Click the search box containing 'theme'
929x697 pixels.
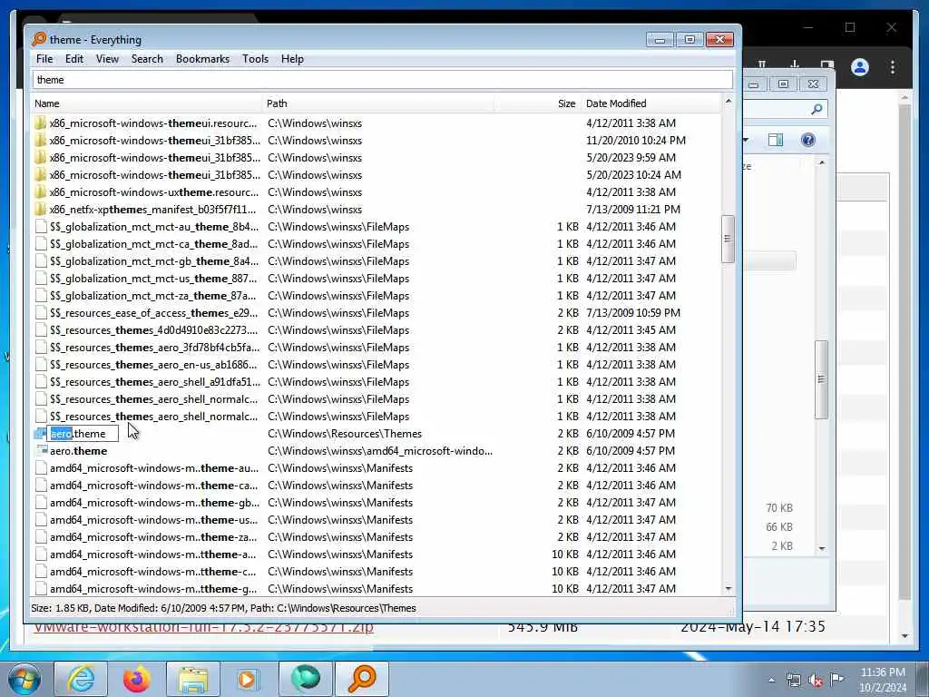coord(382,80)
